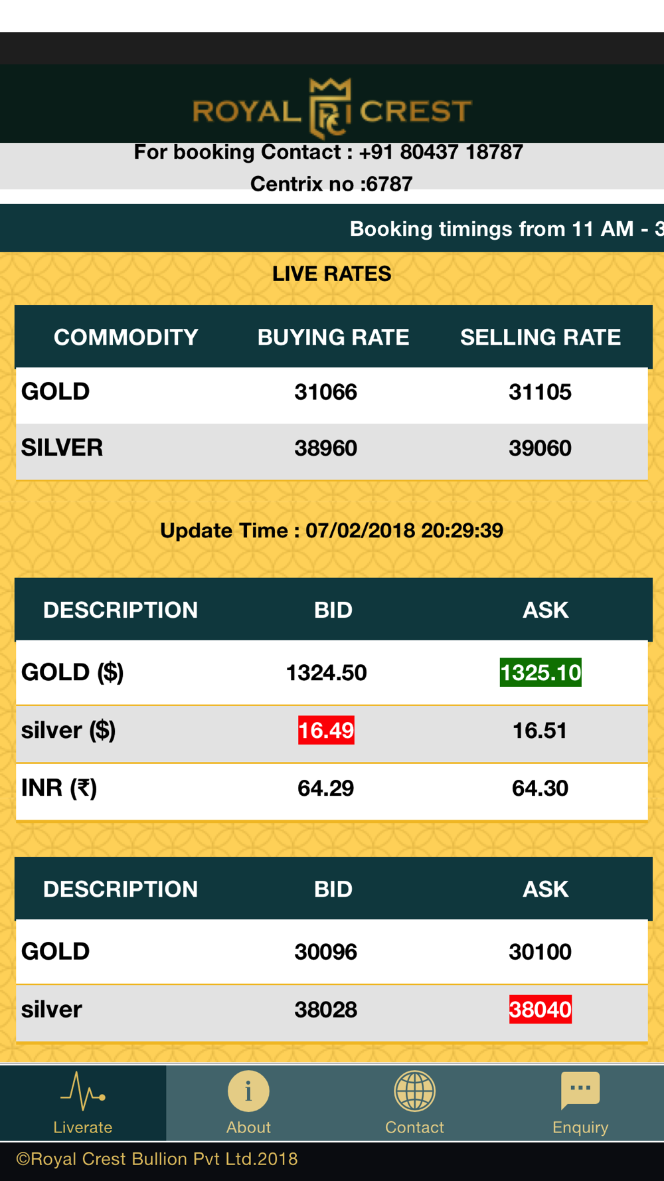Select the INR (₹) row label
This screenshot has height=1181, width=664.
point(59,788)
